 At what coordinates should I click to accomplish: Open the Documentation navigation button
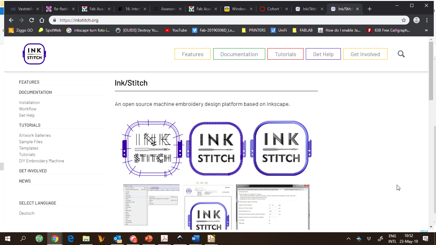tap(239, 54)
